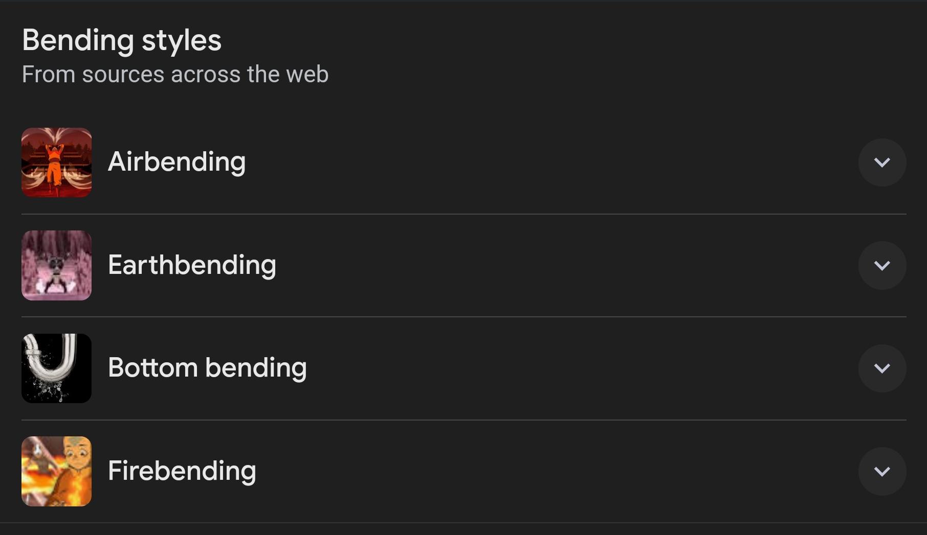The height and width of the screenshot is (535, 927).
Task: Expand the Bottom bending details chevron
Action: tap(882, 368)
